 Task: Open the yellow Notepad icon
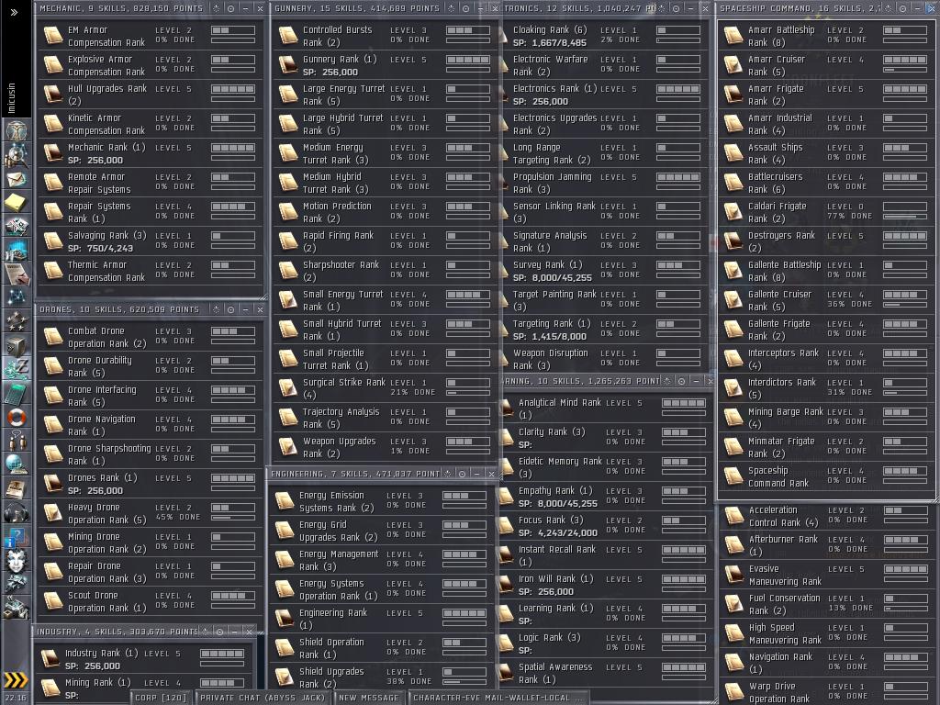[17, 203]
